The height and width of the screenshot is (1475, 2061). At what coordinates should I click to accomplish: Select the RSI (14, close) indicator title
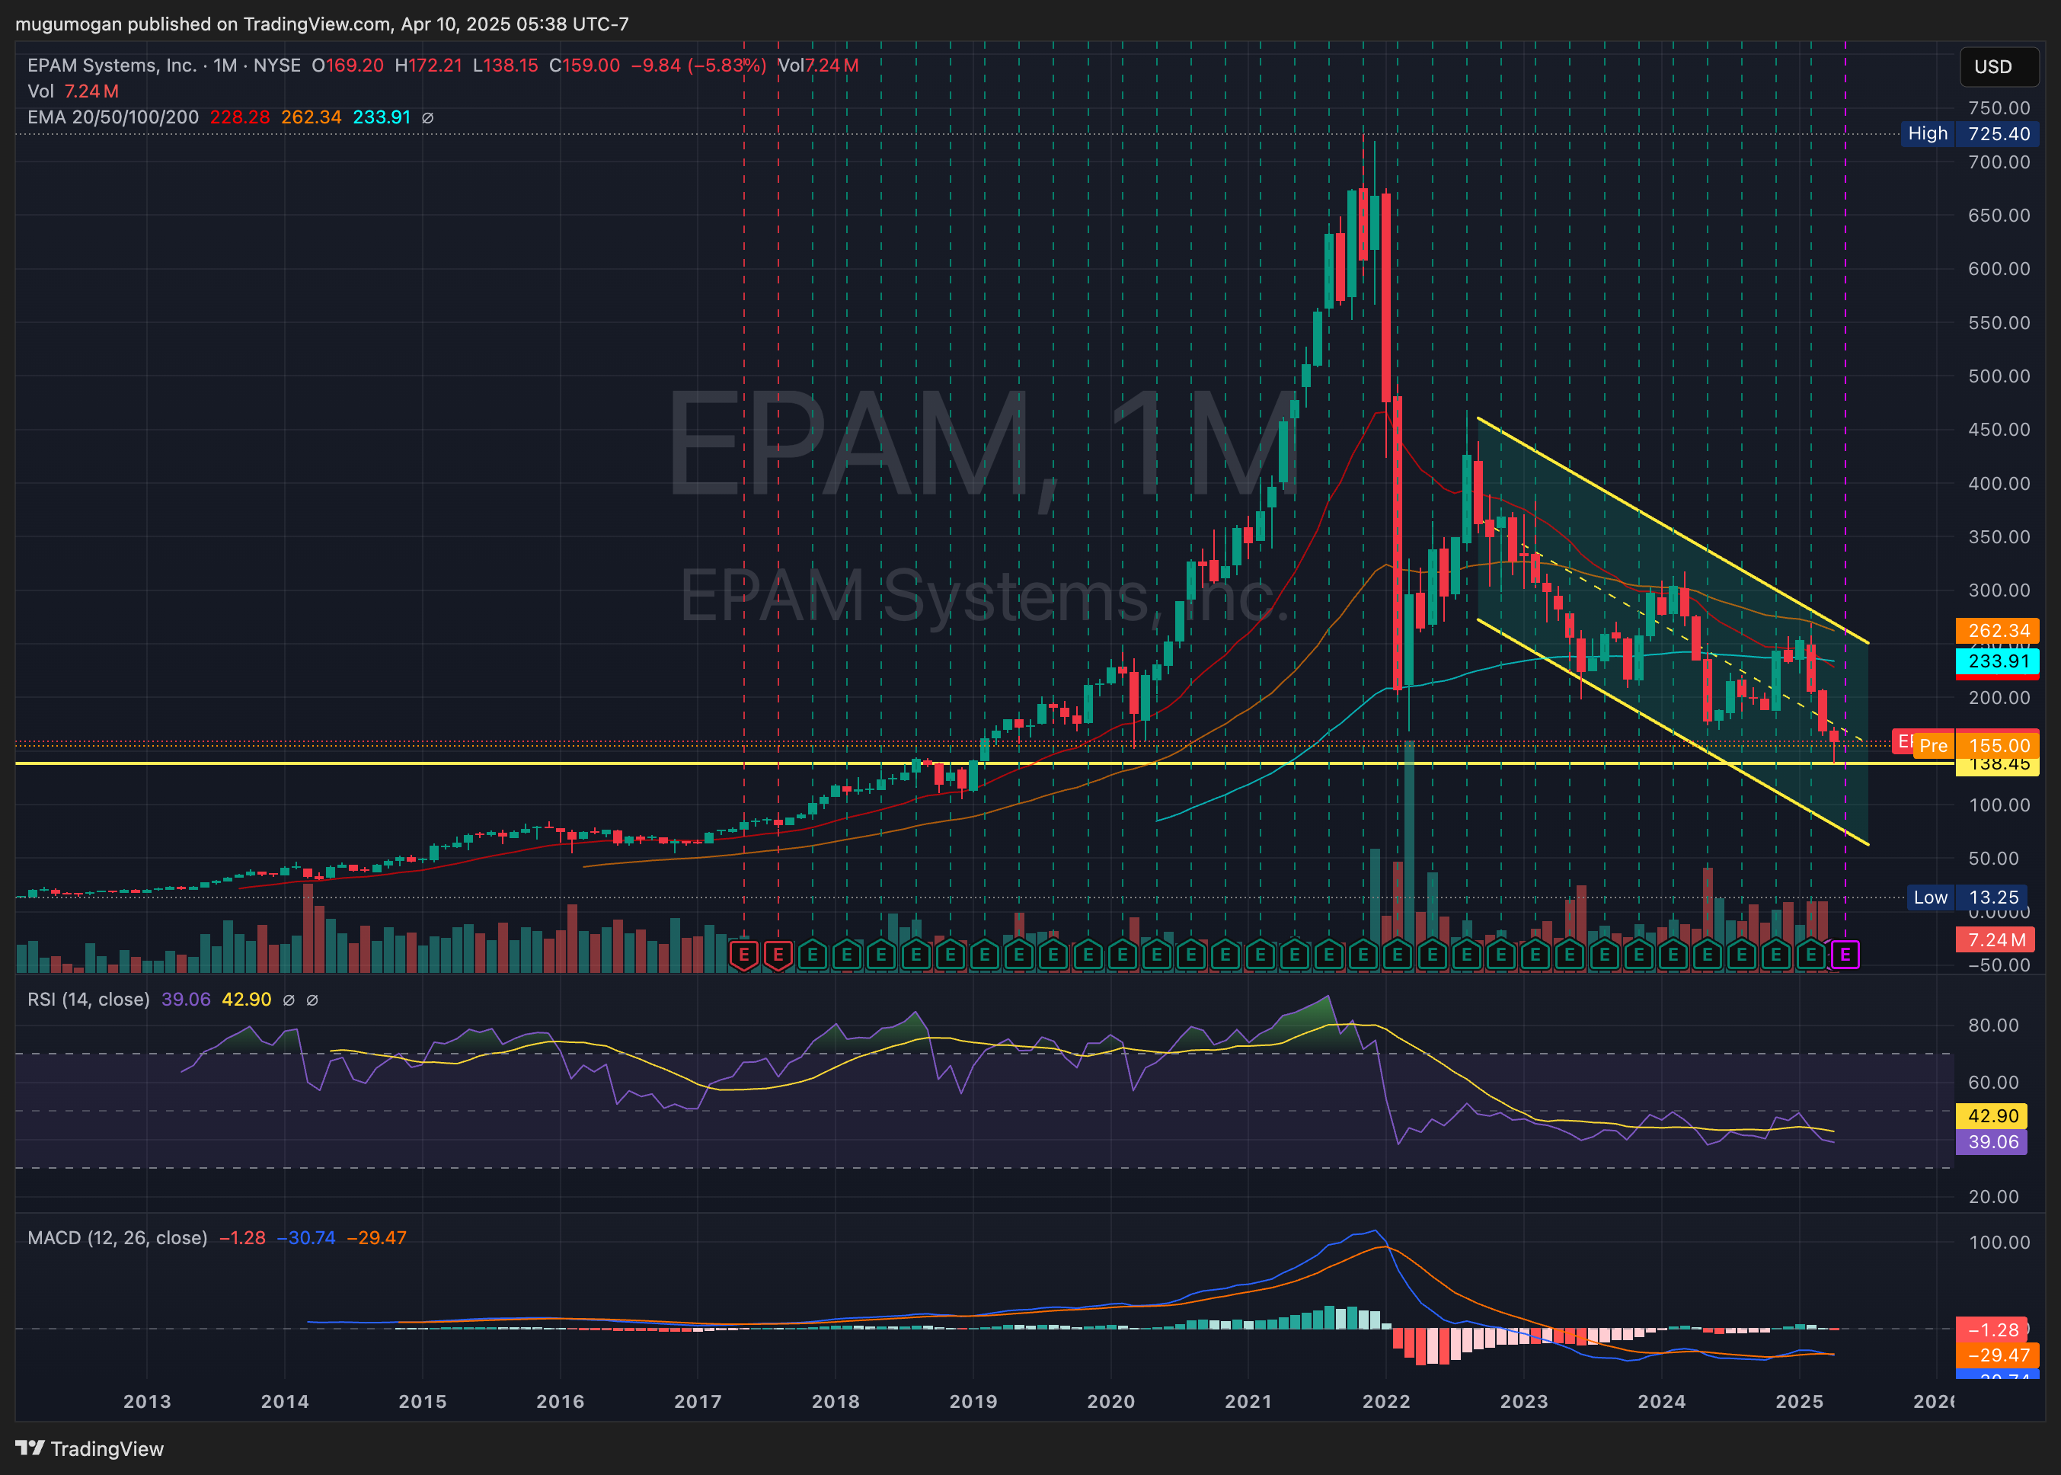point(88,999)
